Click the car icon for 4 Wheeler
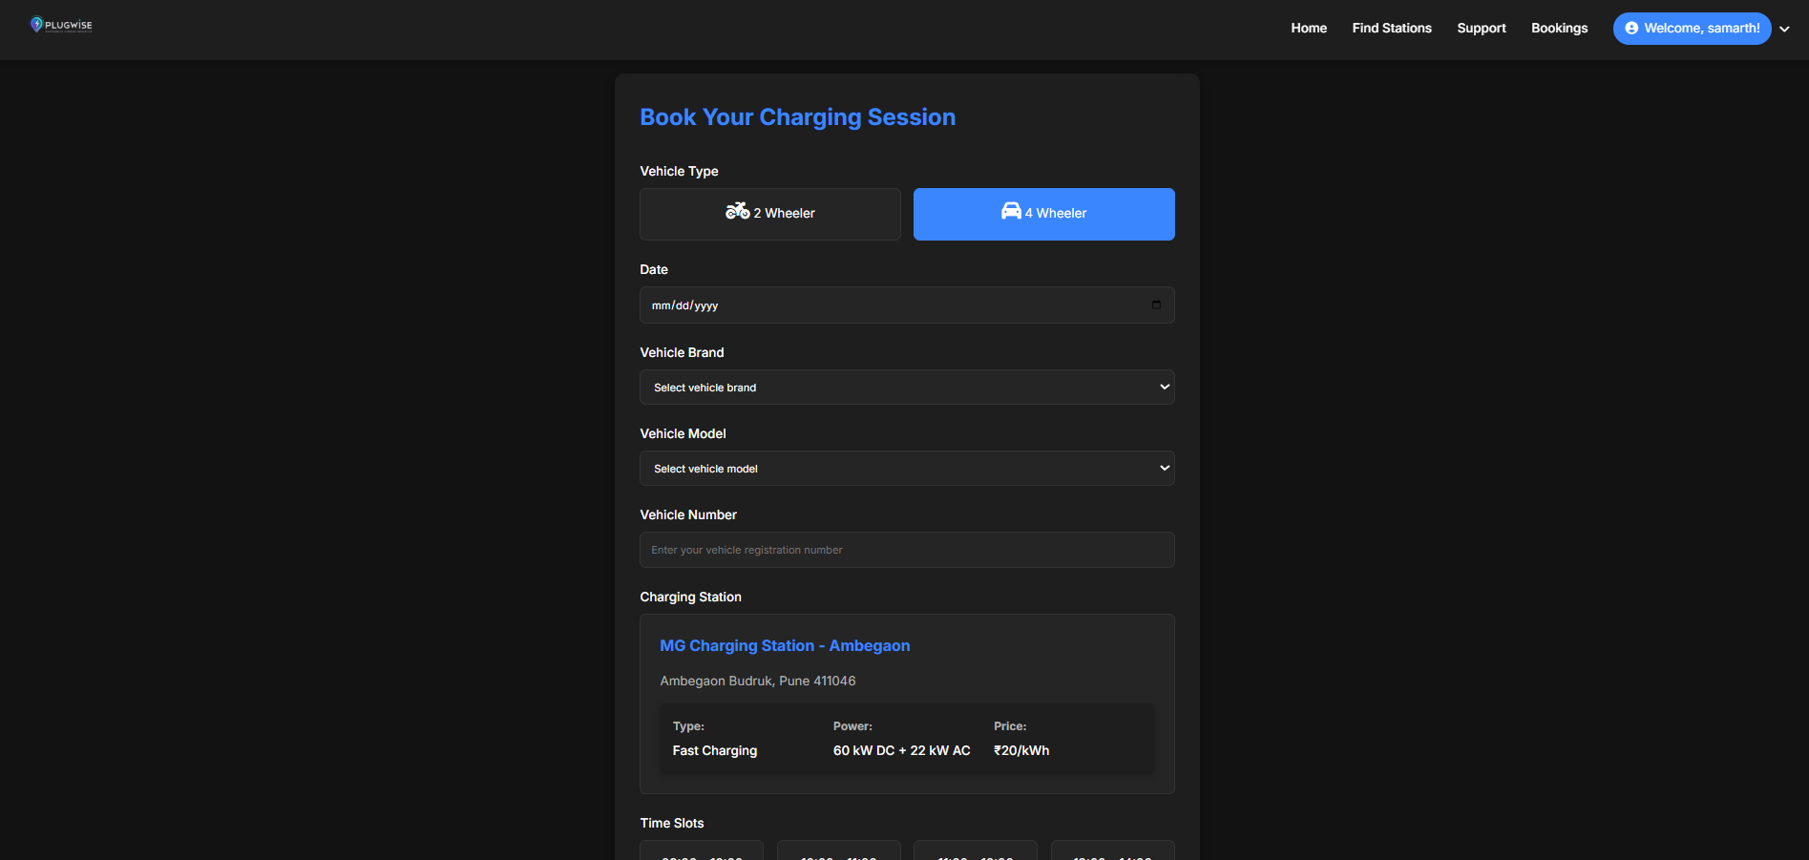 (x=1011, y=212)
